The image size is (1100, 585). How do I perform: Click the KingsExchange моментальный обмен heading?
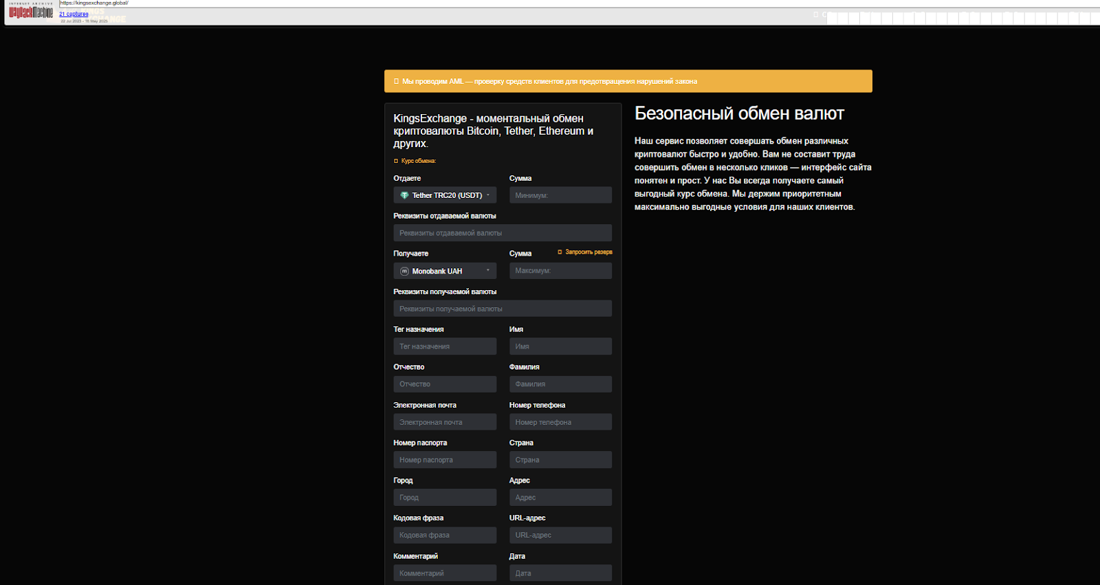pos(494,131)
